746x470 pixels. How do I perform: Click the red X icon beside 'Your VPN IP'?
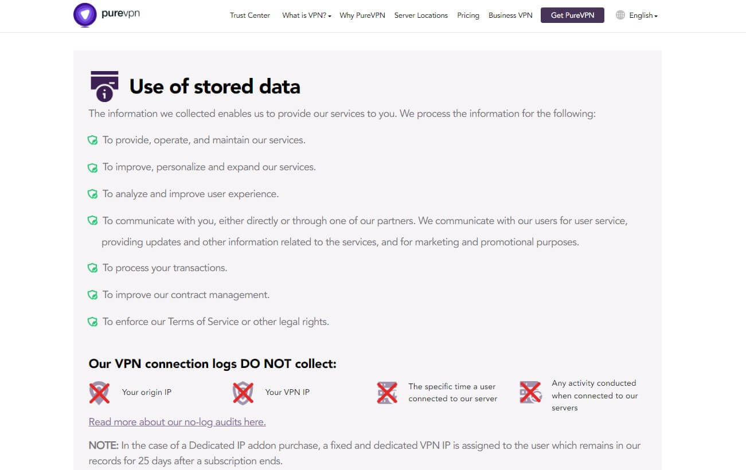243,392
